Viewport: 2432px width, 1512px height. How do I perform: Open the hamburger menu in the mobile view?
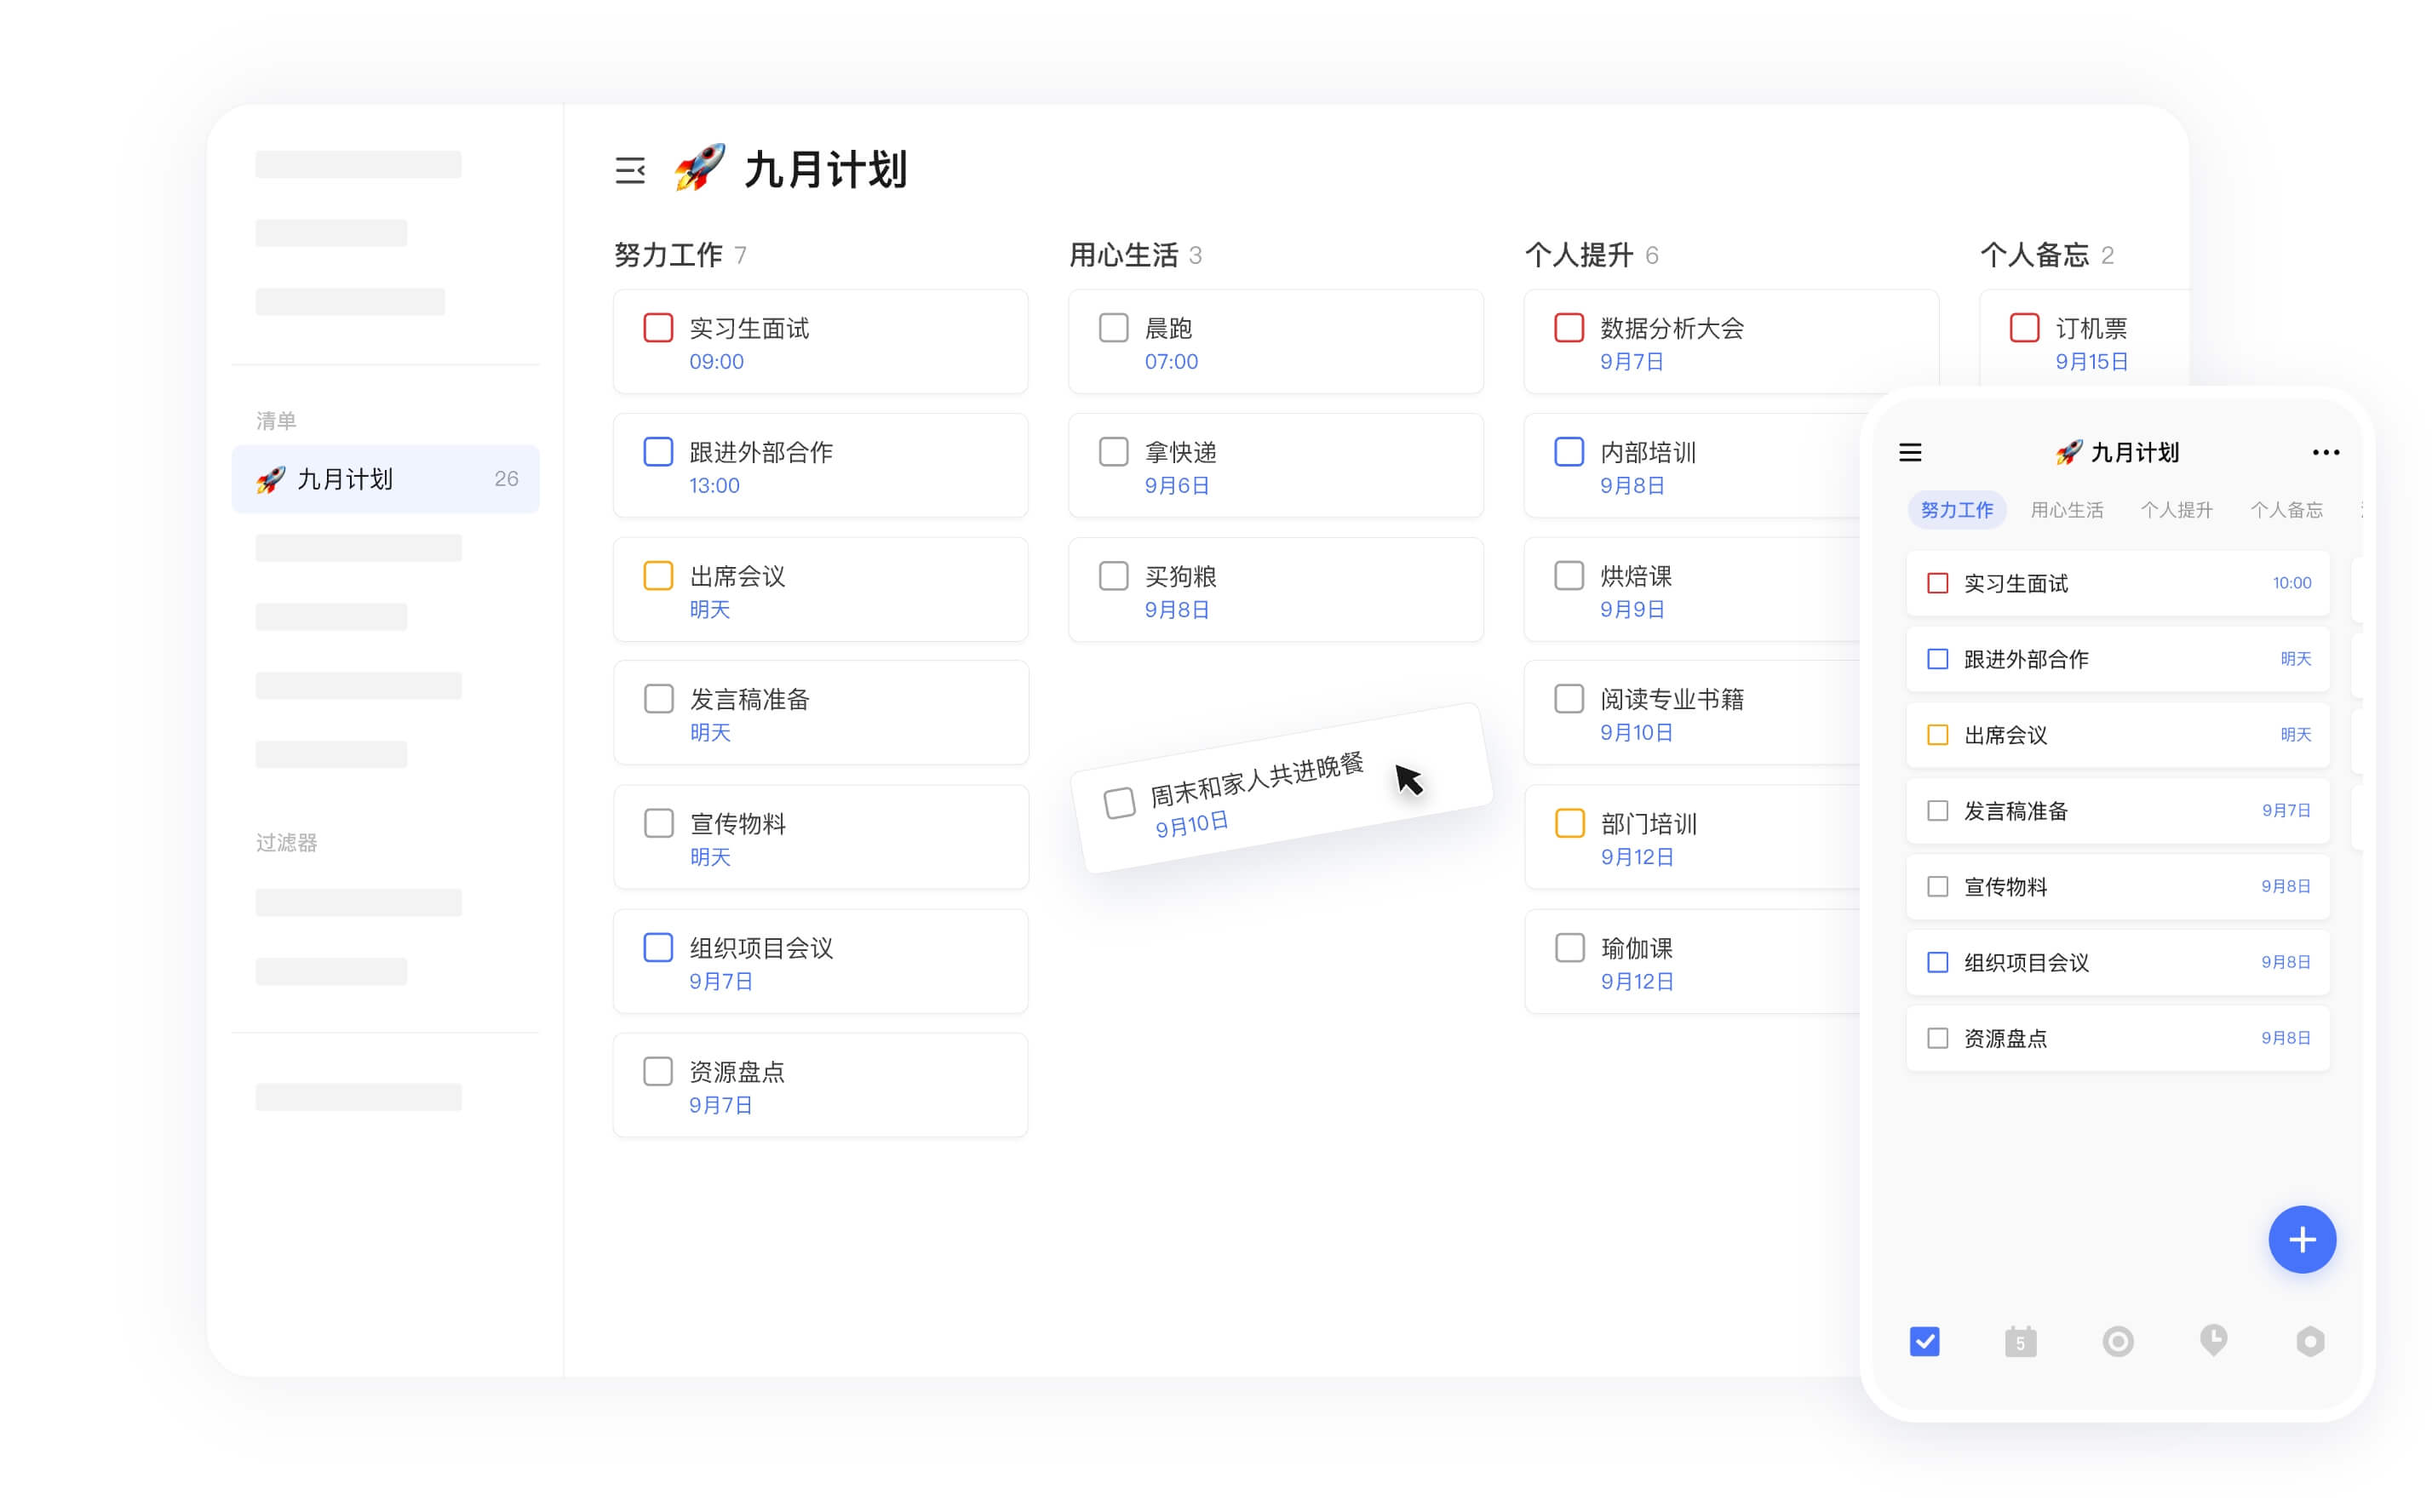[1910, 452]
